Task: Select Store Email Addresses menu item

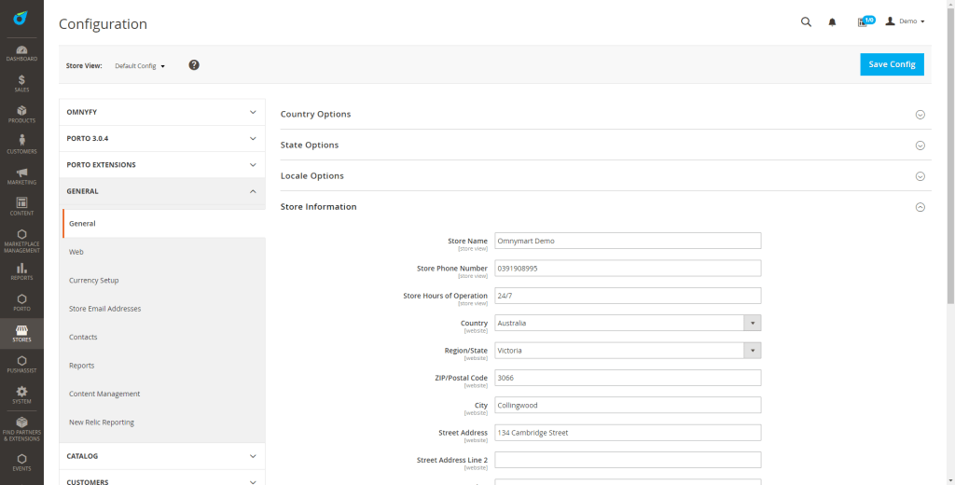Action: (104, 309)
